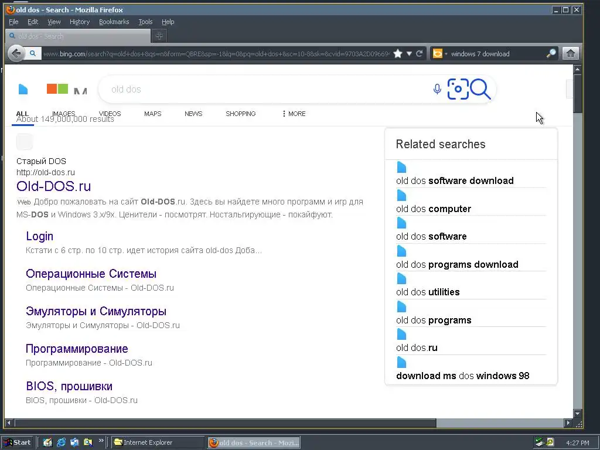The image size is (600, 450).
Task: Open the Edit menu
Action: click(x=33, y=22)
